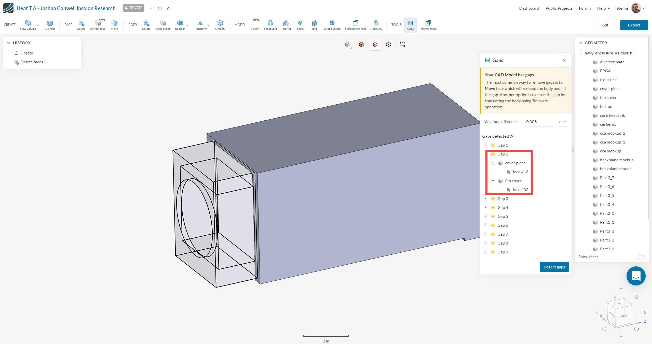Open the Interferences tool
This screenshot has height=344, width=652.
coord(428,25)
